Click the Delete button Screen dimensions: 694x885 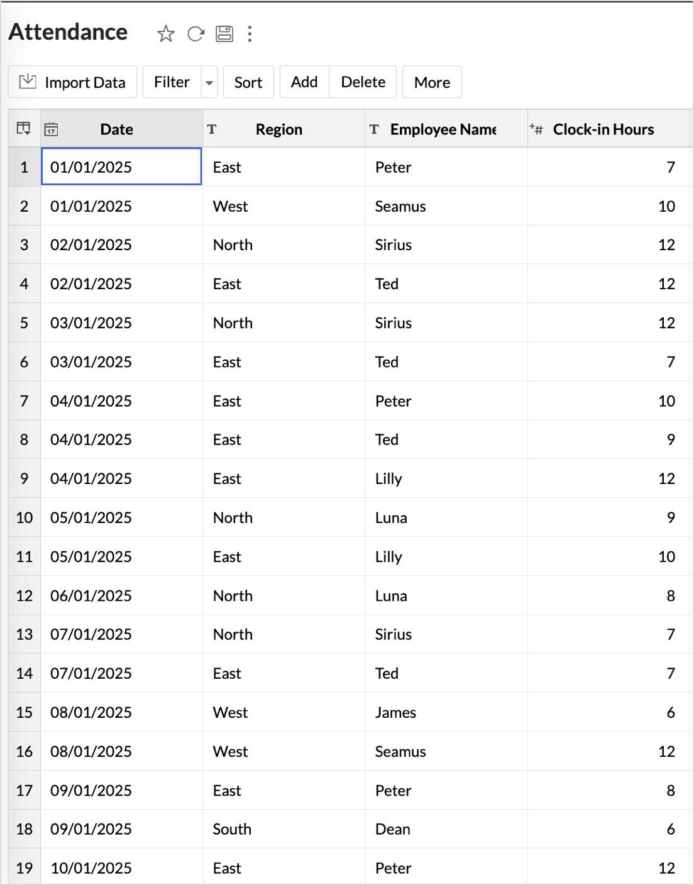(363, 82)
